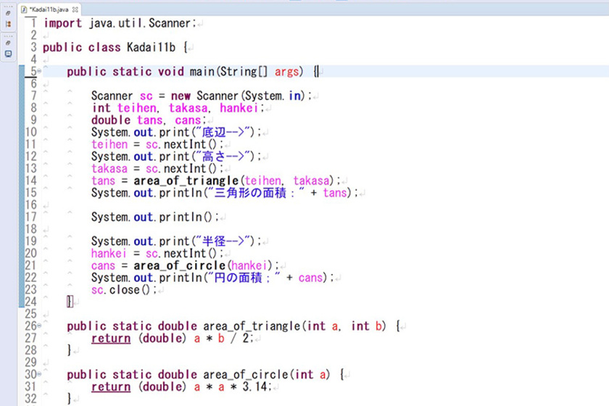The image size is (609, 406).
Task: Close the Kadai11b.java editor tab
Action: 75,9
